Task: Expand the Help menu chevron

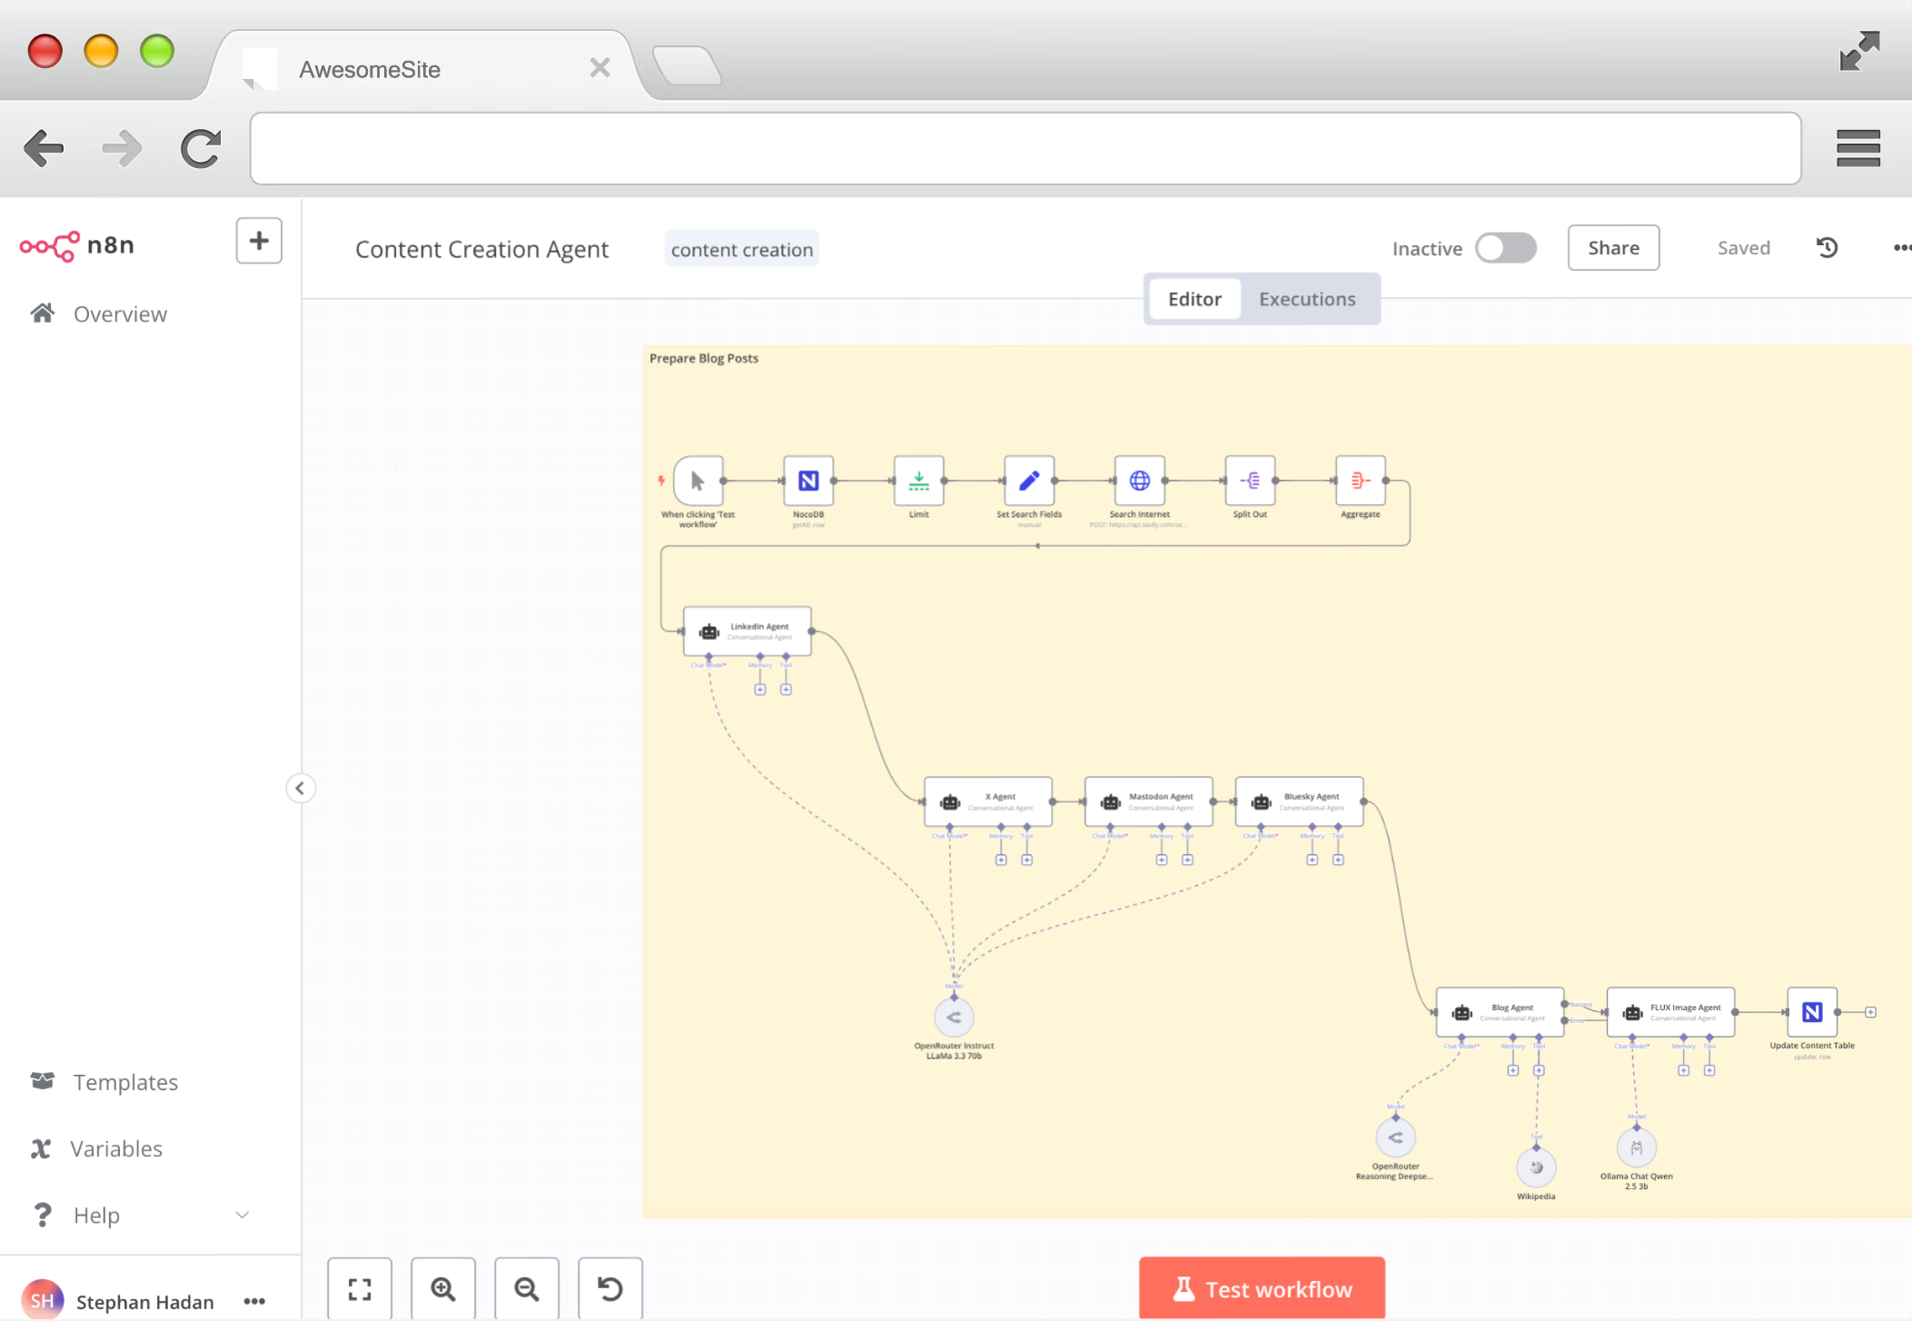Action: click(242, 1215)
